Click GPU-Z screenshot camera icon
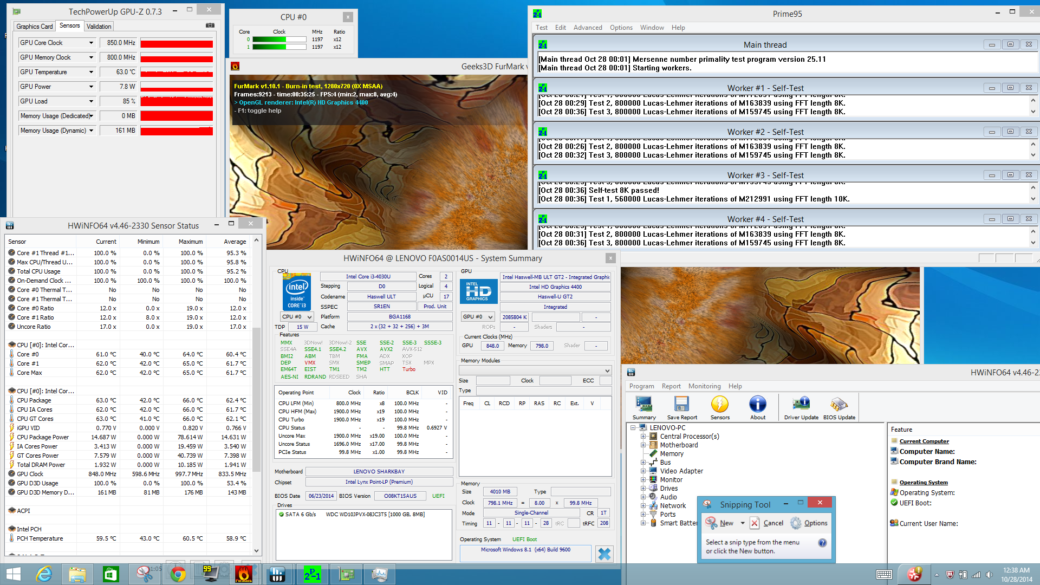Screen dimensions: 1040x585 click(x=210, y=25)
